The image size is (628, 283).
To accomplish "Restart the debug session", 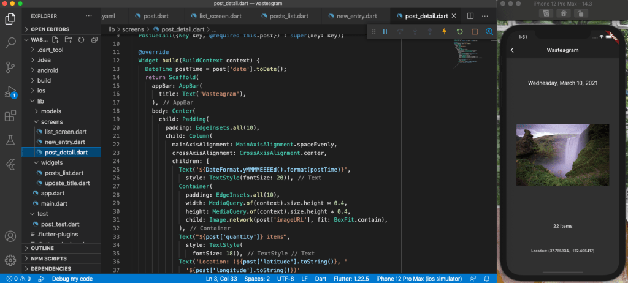I will [459, 31].
